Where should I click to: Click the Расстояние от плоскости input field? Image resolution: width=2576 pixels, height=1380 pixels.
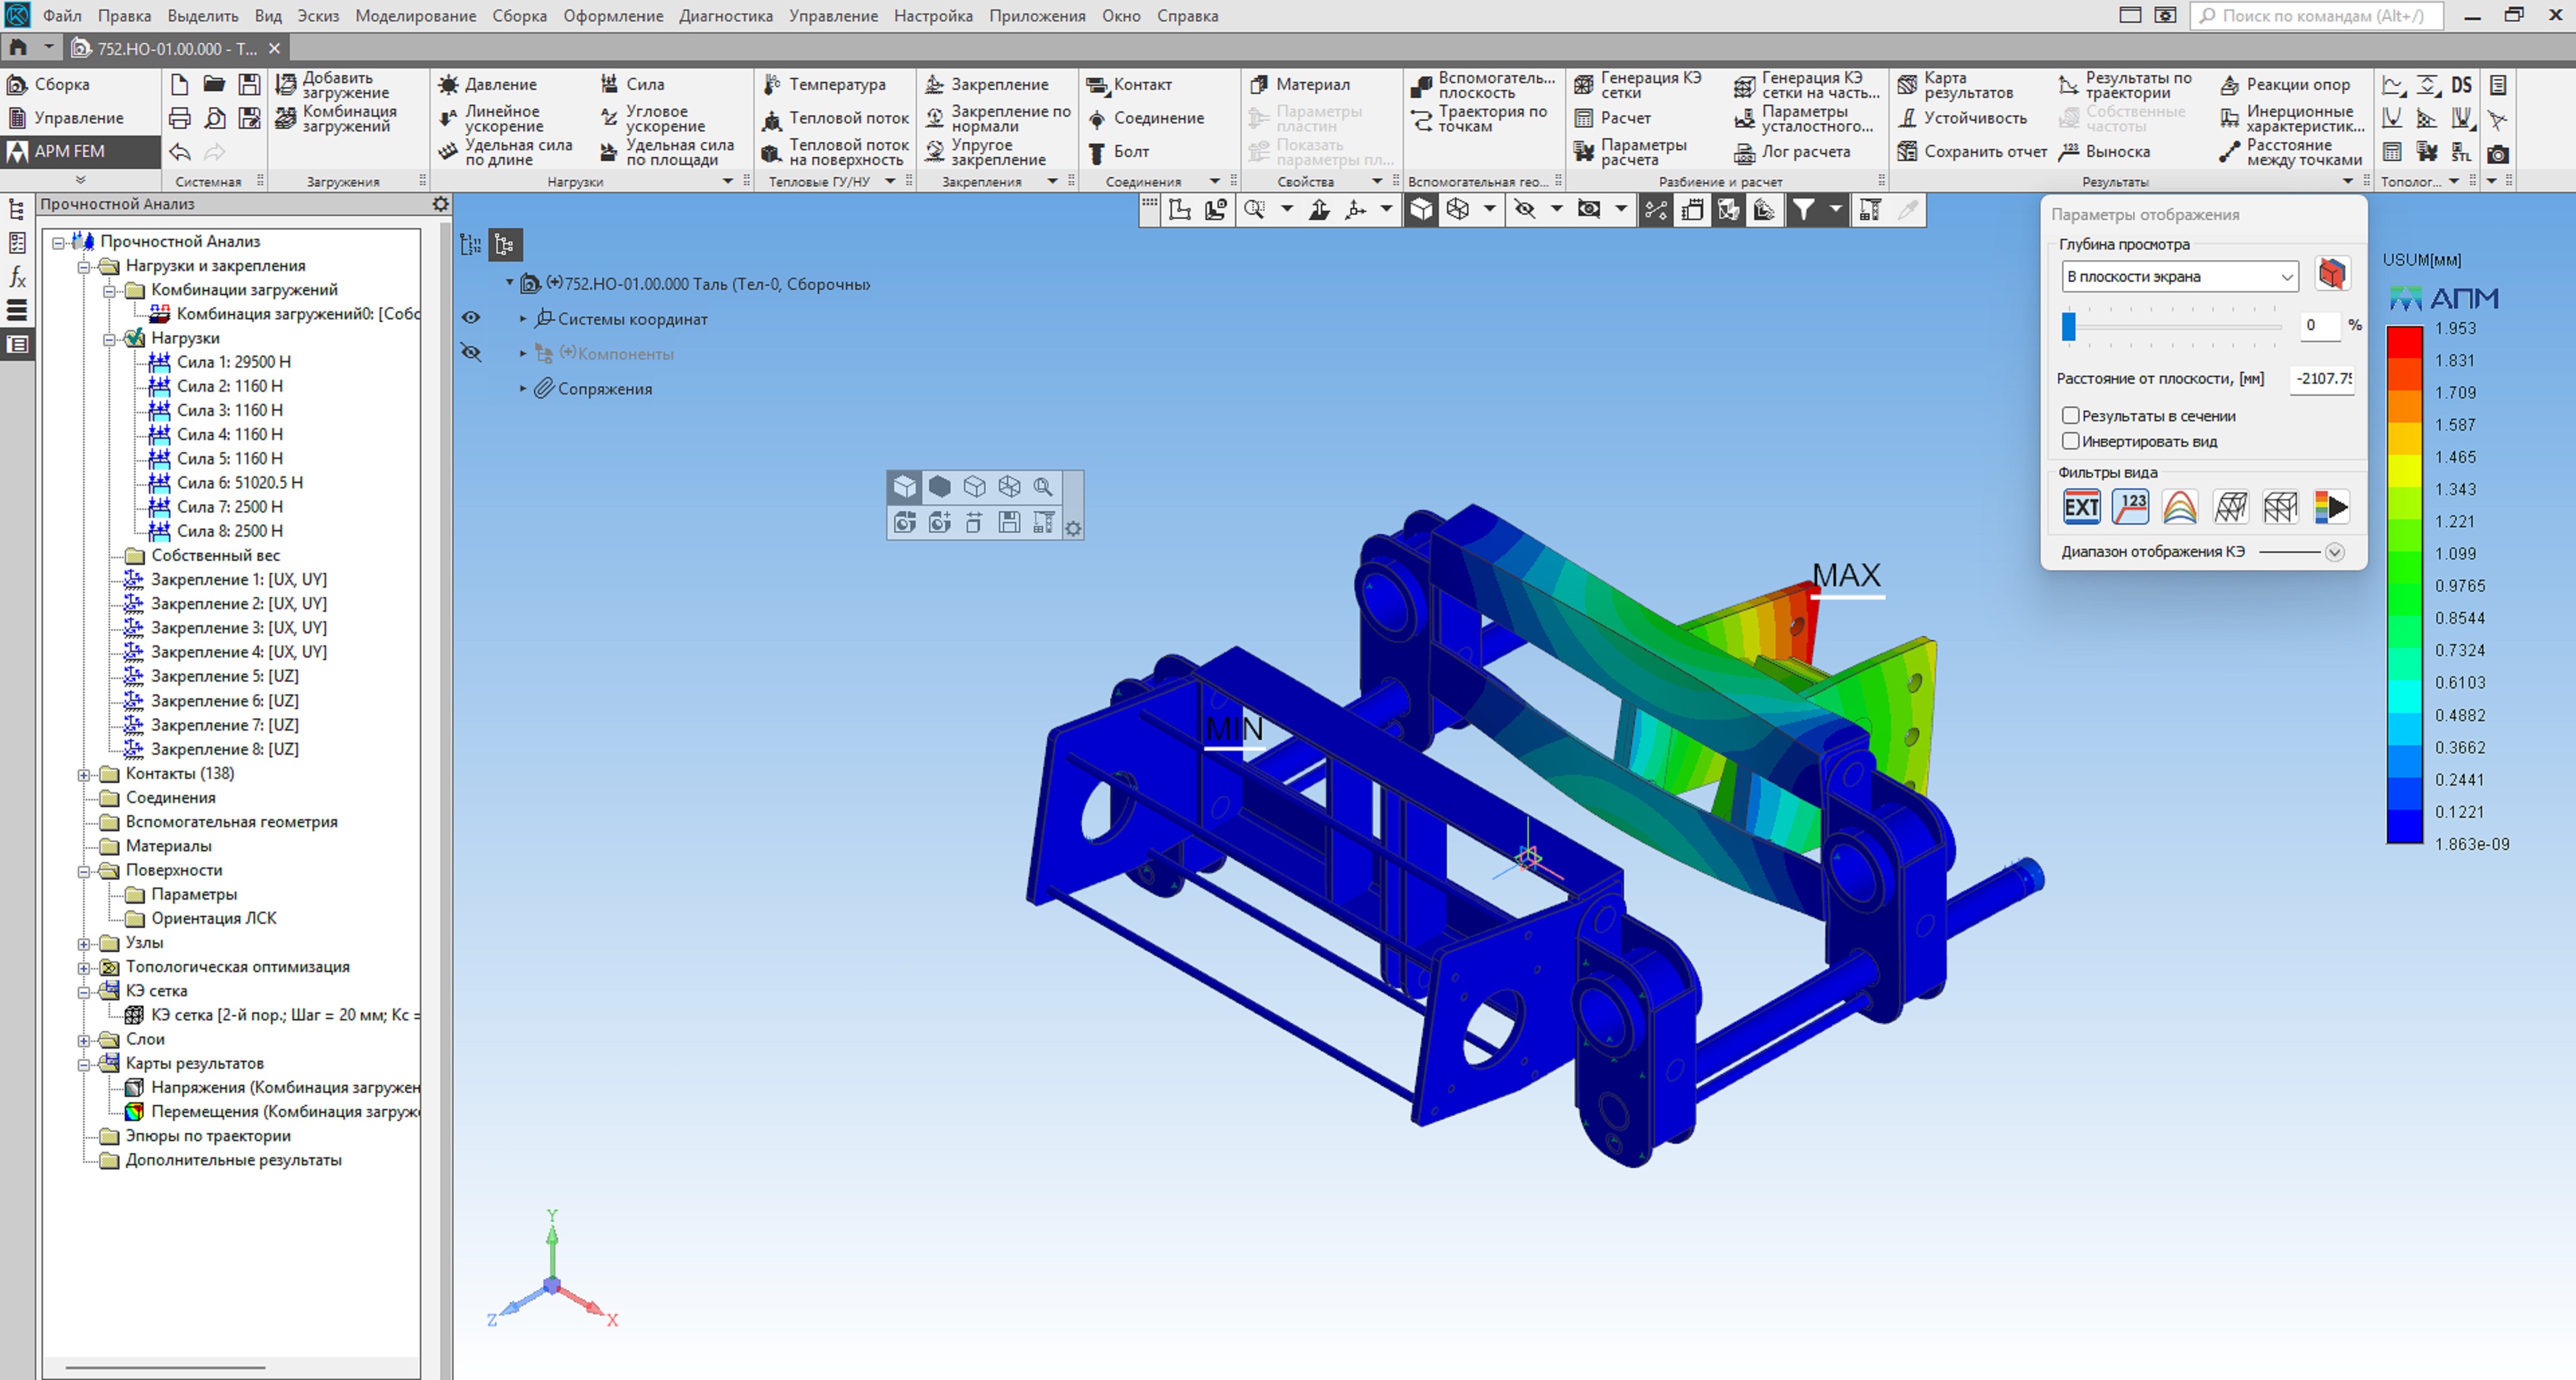(2322, 379)
